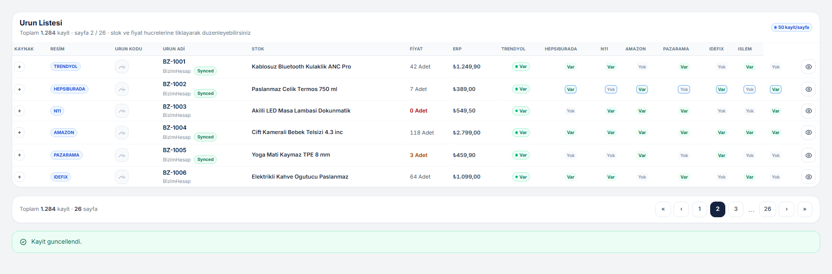Click Synced badge under BZ-1004
The height and width of the screenshot is (274, 832).
click(x=206, y=137)
